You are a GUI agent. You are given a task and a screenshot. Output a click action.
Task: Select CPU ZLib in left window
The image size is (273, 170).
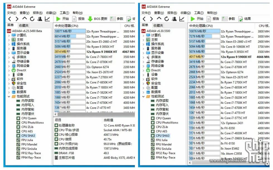27,127
